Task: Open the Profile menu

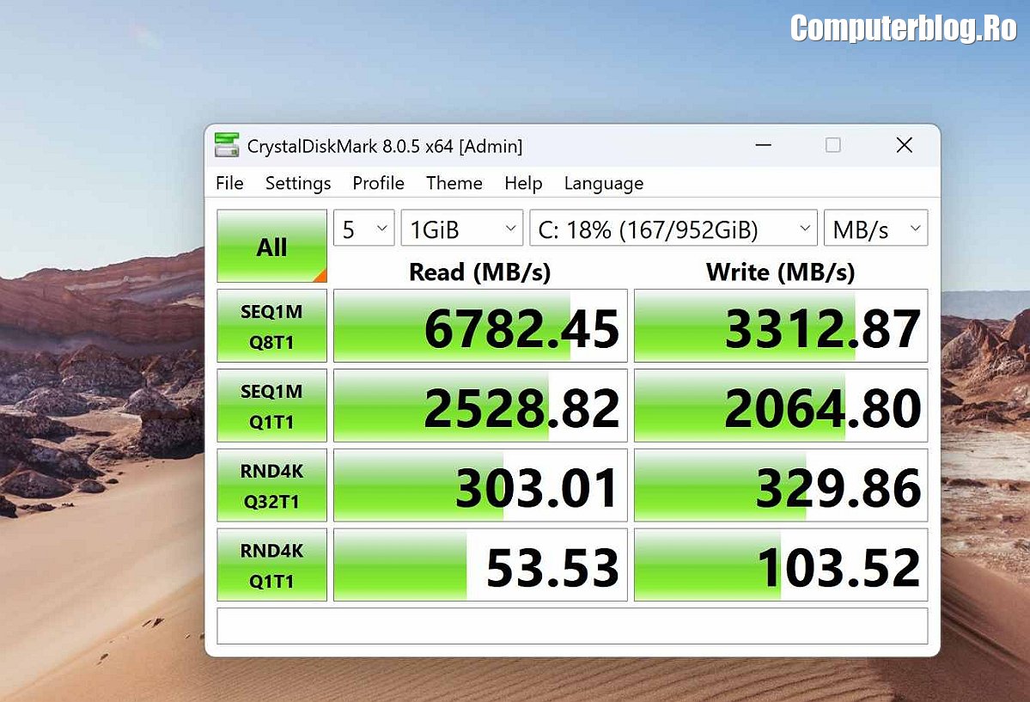Action: (x=378, y=183)
